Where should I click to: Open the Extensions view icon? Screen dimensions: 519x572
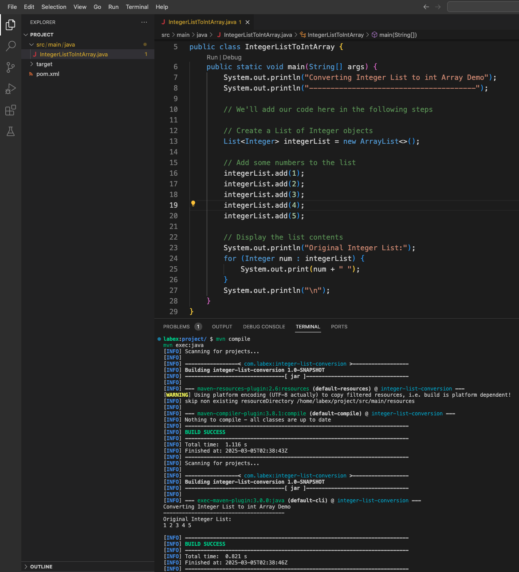11,110
